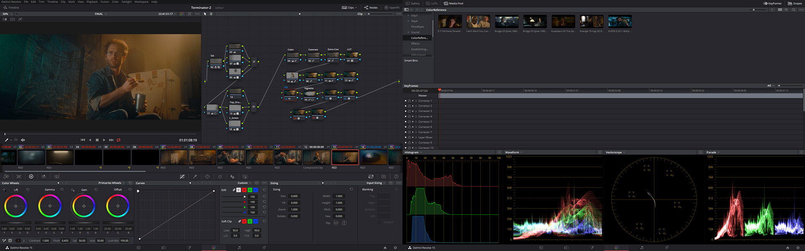The image size is (805, 251).
Task: Open the Primaries Wheels mode dropdown
Action: pyautogui.click(x=112, y=183)
